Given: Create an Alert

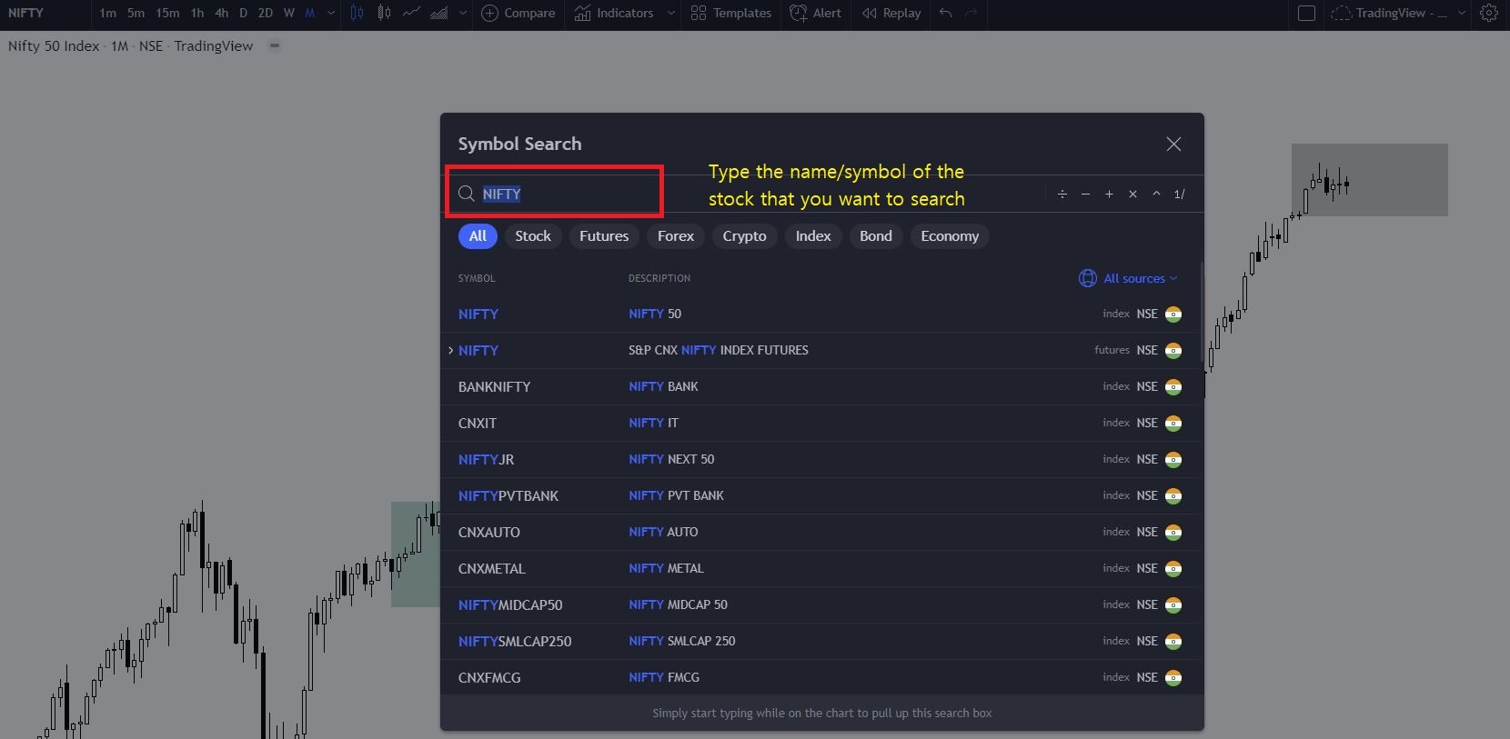Looking at the screenshot, I should pyautogui.click(x=816, y=13).
